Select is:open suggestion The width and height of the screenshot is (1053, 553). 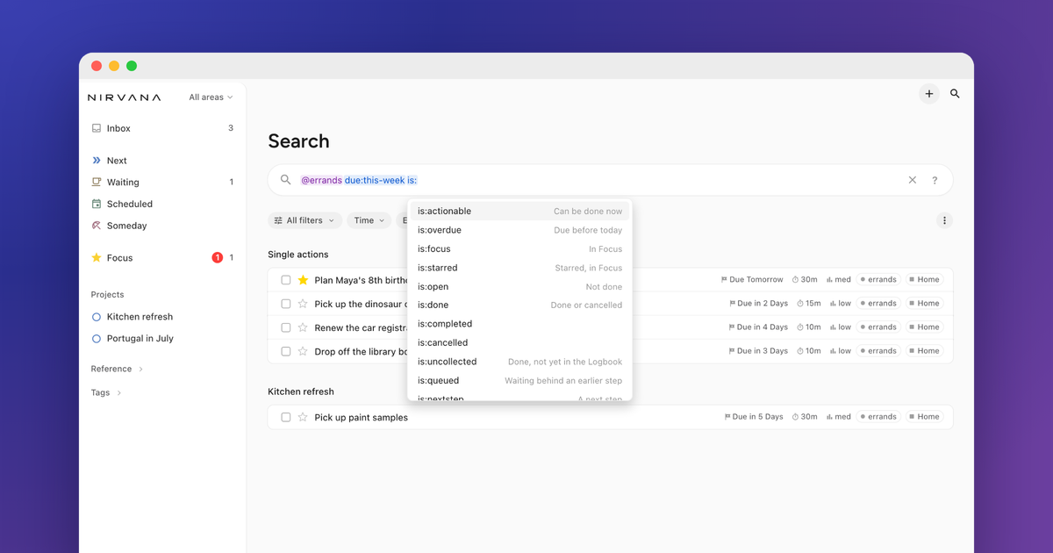(x=519, y=287)
